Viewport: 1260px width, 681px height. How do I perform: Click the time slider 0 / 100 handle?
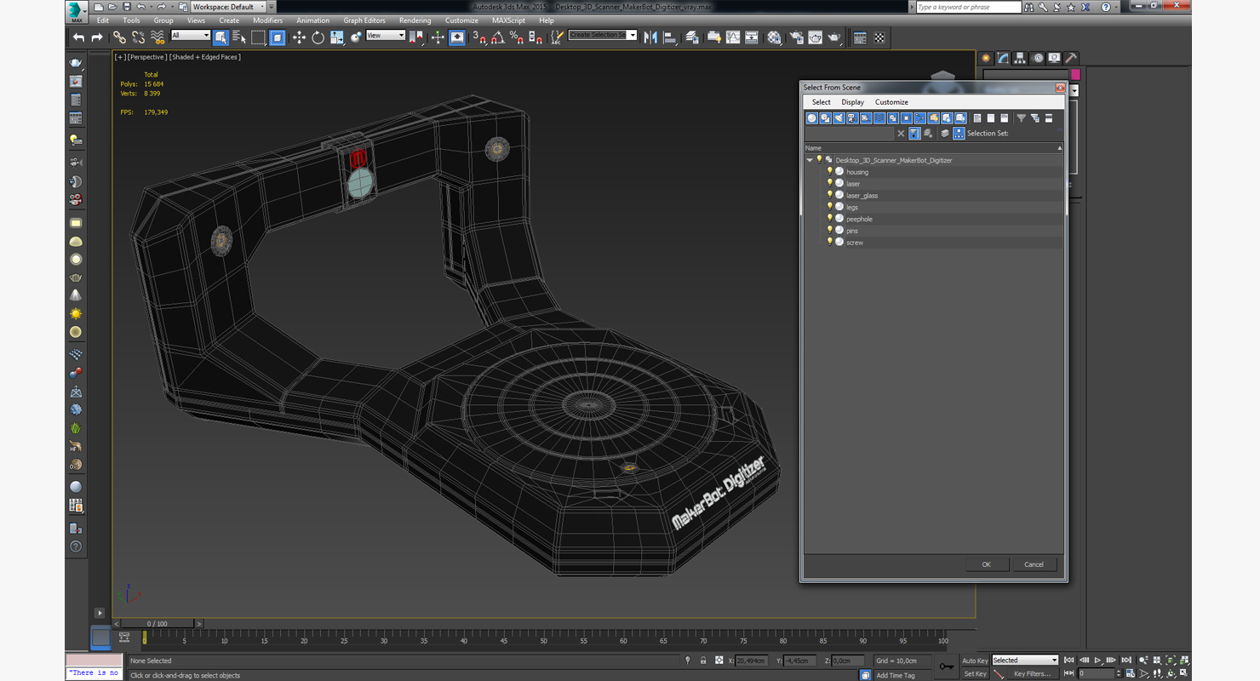pyautogui.click(x=157, y=624)
